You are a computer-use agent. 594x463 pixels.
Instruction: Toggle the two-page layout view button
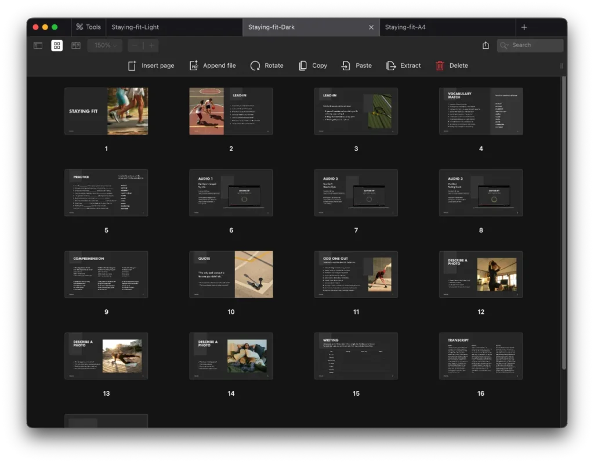[76, 45]
